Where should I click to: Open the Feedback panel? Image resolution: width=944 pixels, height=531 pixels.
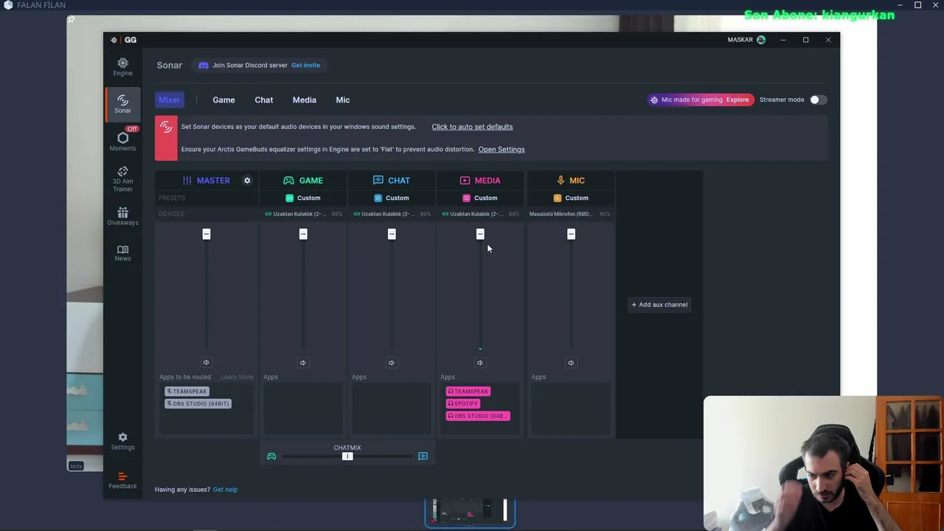[122, 480]
